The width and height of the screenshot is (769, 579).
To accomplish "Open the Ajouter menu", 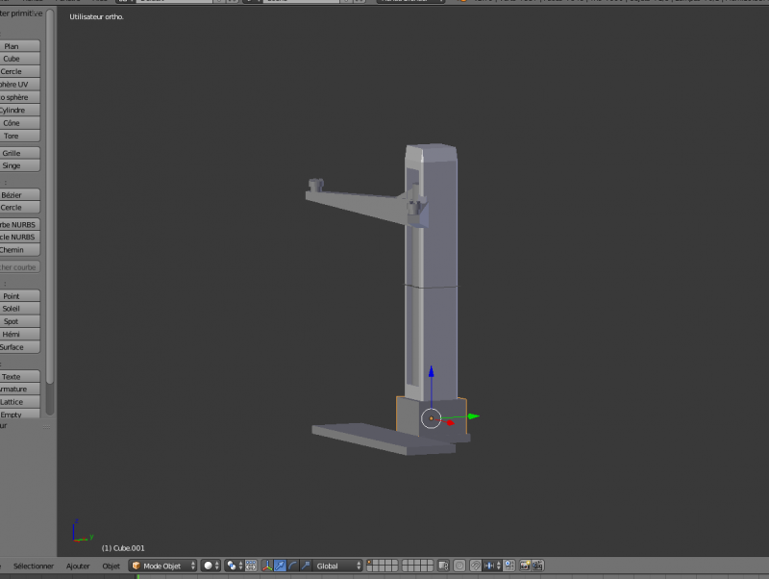I will [x=78, y=566].
